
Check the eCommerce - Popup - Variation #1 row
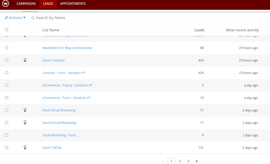tap(7, 85)
